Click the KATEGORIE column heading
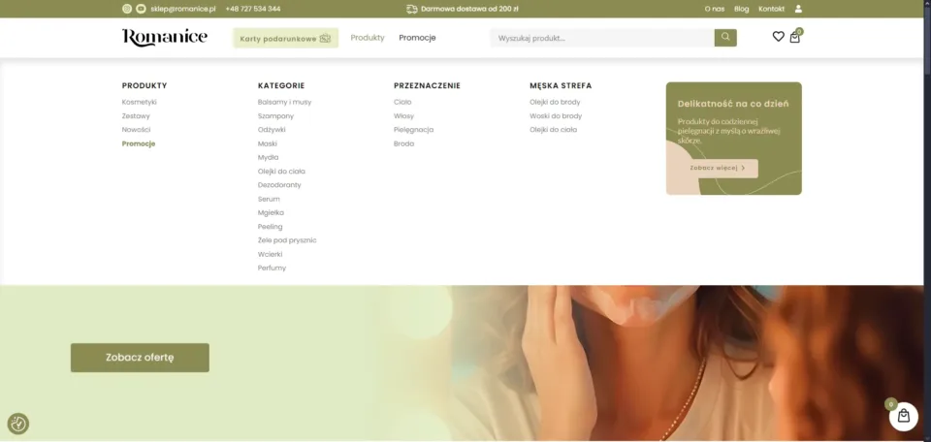 281,85
